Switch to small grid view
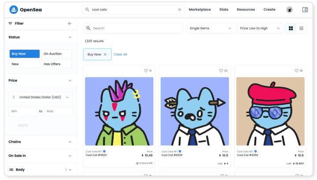Image resolution: width=317 pixels, height=180 pixels. pos(301,28)
